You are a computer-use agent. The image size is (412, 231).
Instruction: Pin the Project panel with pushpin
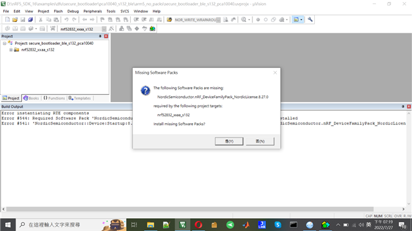(x=100, y=36)
